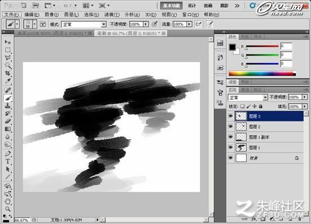
Task: Hide layer 图层 3 visibility eye
Action: coord(230,116)
